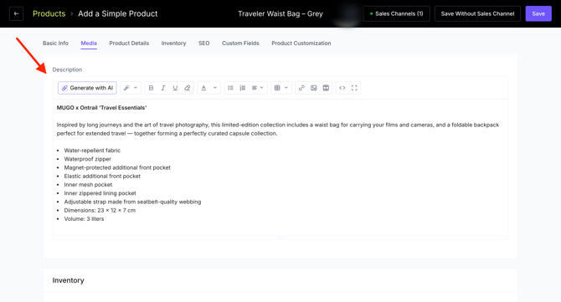
Task: Switch editor to code view
Action: click(x=342, y=88)
